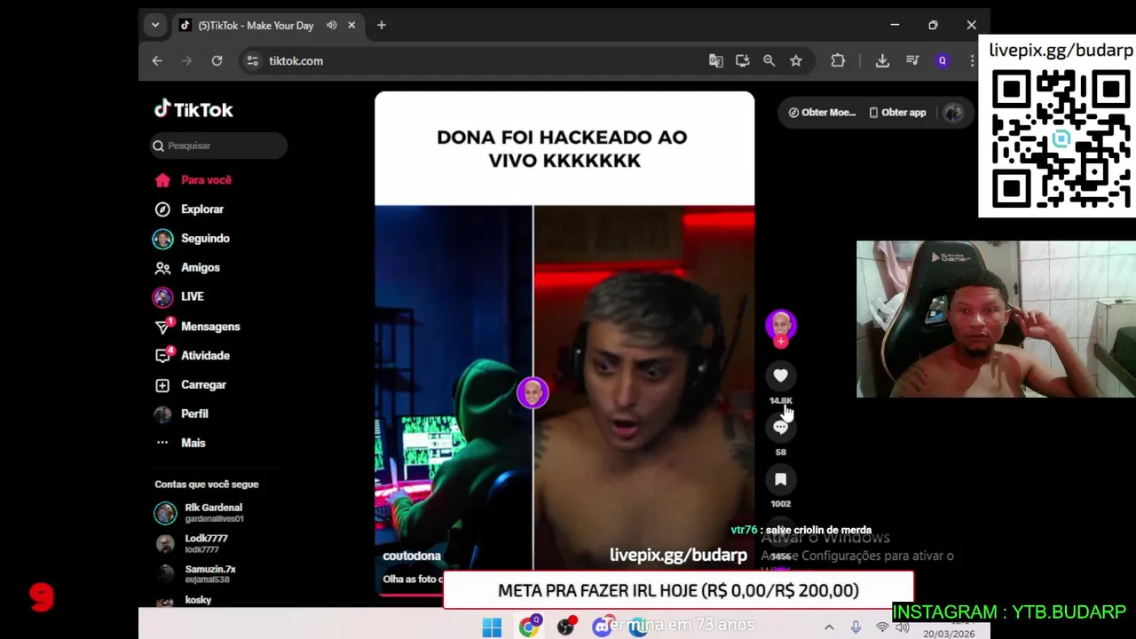The width and height of the screenshot is (1136, 639).
Task: Open a new tab with the plus button
Action: click(x=382, y=26)
